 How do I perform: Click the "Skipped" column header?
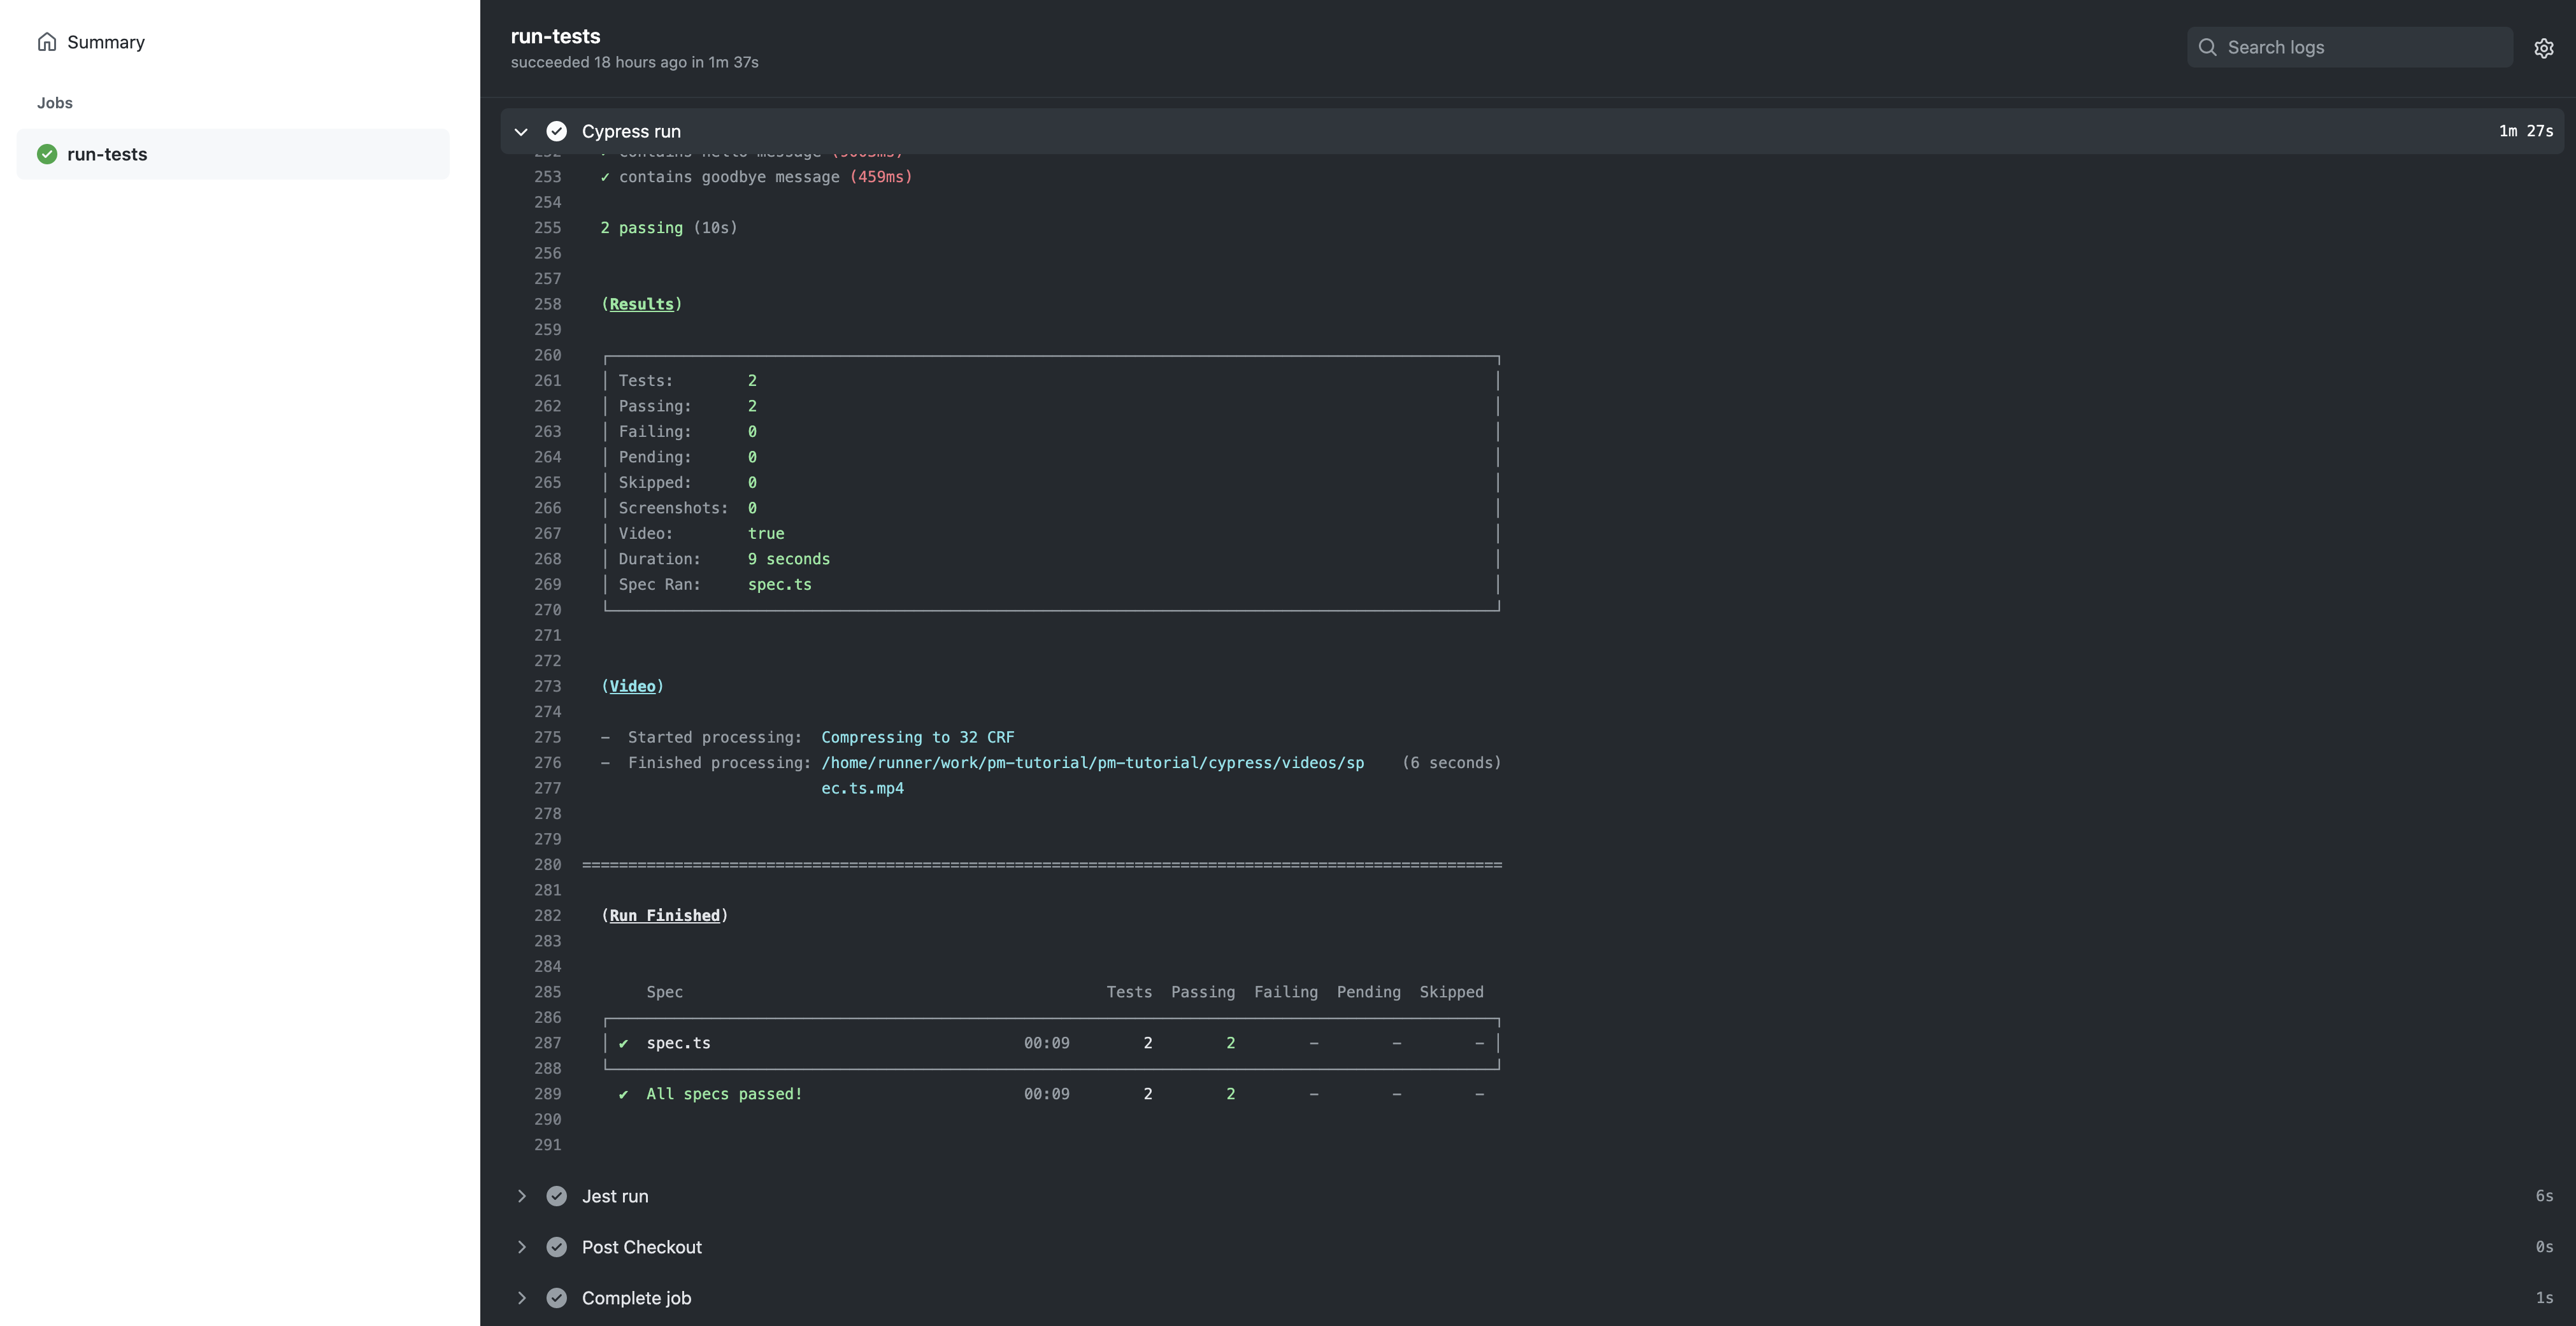click(1451, 992)
